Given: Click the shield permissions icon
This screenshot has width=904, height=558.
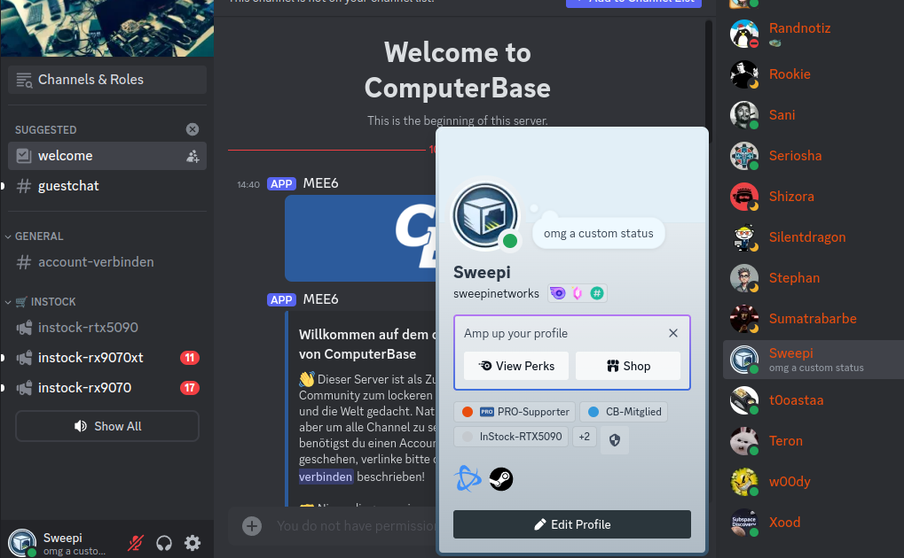Looking at the screenshot, I should pos(615,440).
